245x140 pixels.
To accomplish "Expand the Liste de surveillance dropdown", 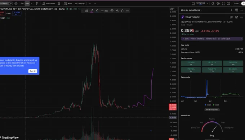I will click(x=192, y=10).
